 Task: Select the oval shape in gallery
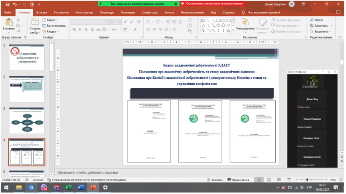point(223,20)
